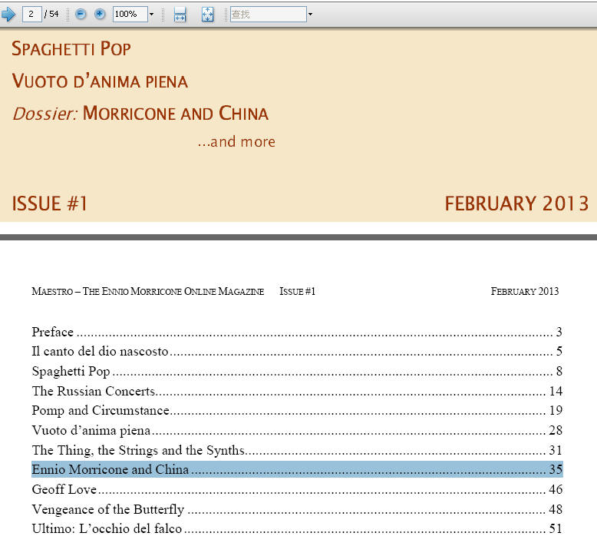The width and height of the screenshot is (597, 556).
Task: Select highlighted Ennio Morricone and China entry
Action: [297, 469]
